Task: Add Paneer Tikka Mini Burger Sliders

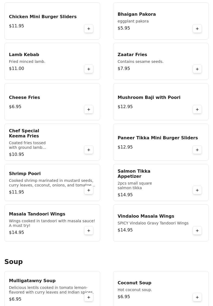Action: pos(197,150)
